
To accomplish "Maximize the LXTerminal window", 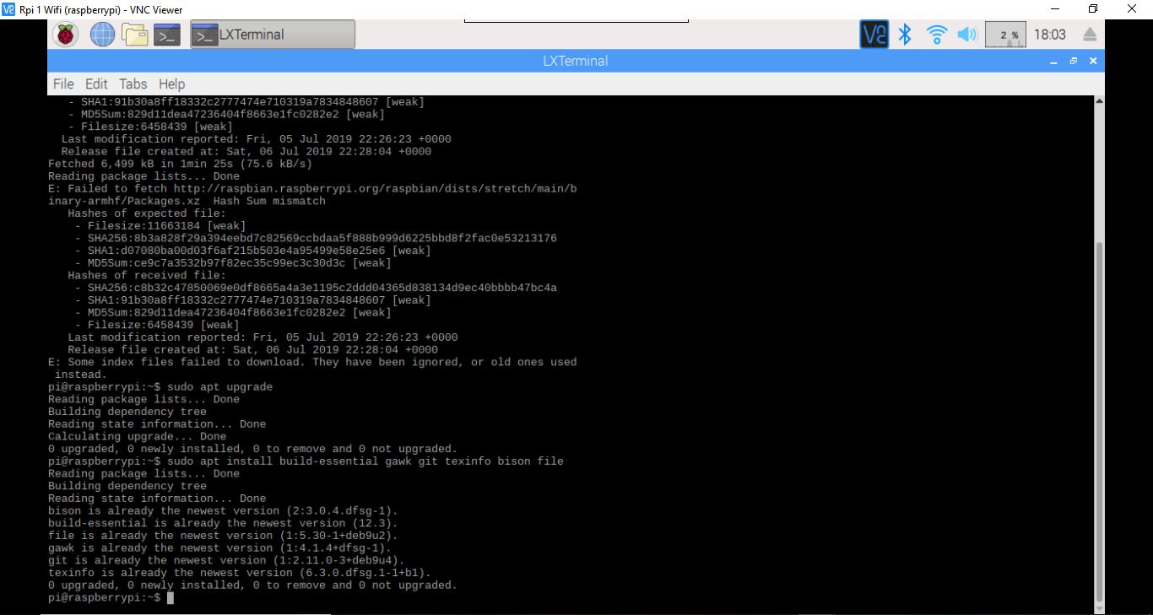I will point(1074,62).
